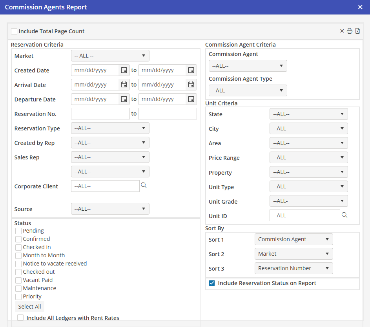Open the Sort 1 Commission Agent dropdown
The width and height of the screenshot is (370, 327).
[x=293, y=239]
